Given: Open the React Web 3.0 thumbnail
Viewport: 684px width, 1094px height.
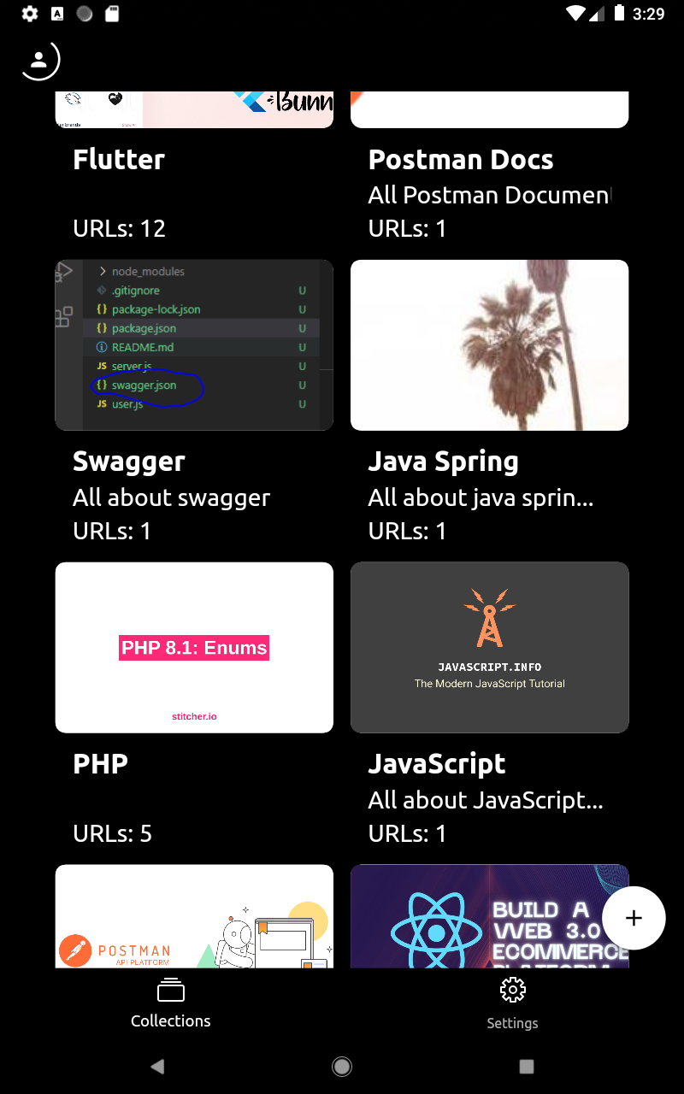Looking at the screenshot, I should click(x=490, y=916).
